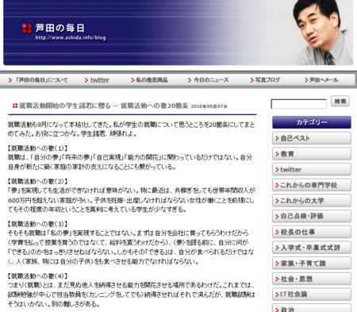Open 私の推薦商品 navigation item
The image size is (357, 312).
click(x=152, y=80)
